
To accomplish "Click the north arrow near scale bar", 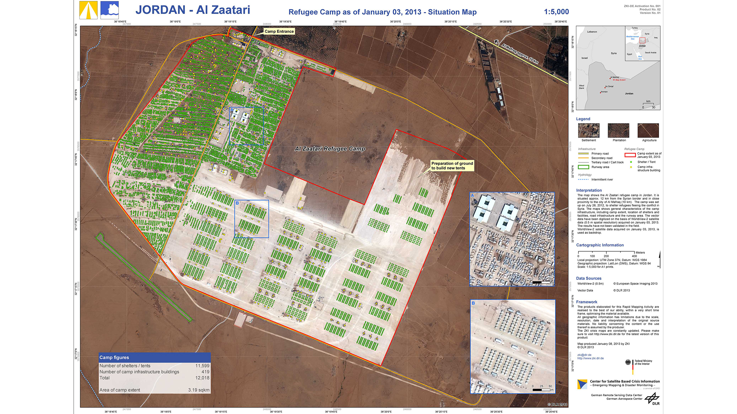I will (659, 259).
